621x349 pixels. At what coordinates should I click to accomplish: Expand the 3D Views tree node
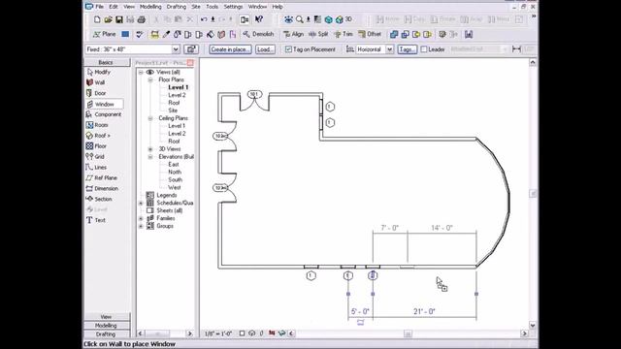tap(150, 149)
